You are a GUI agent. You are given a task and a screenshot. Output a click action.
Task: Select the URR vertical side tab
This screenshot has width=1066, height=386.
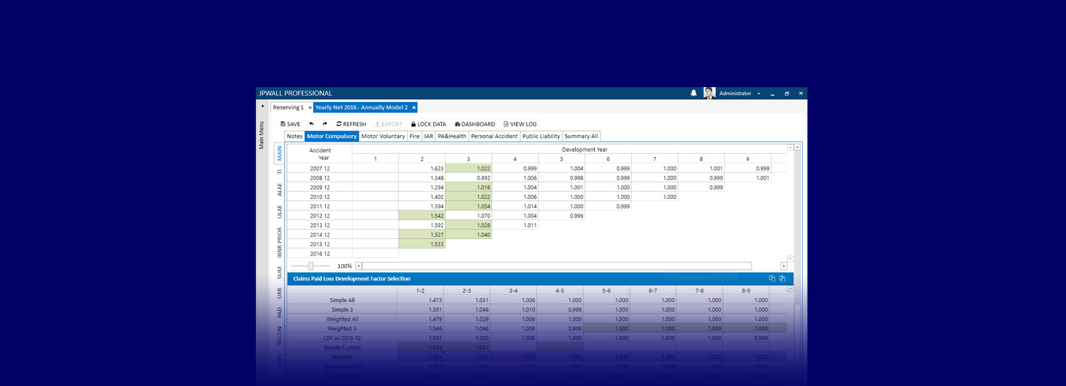tap(280, 293)
